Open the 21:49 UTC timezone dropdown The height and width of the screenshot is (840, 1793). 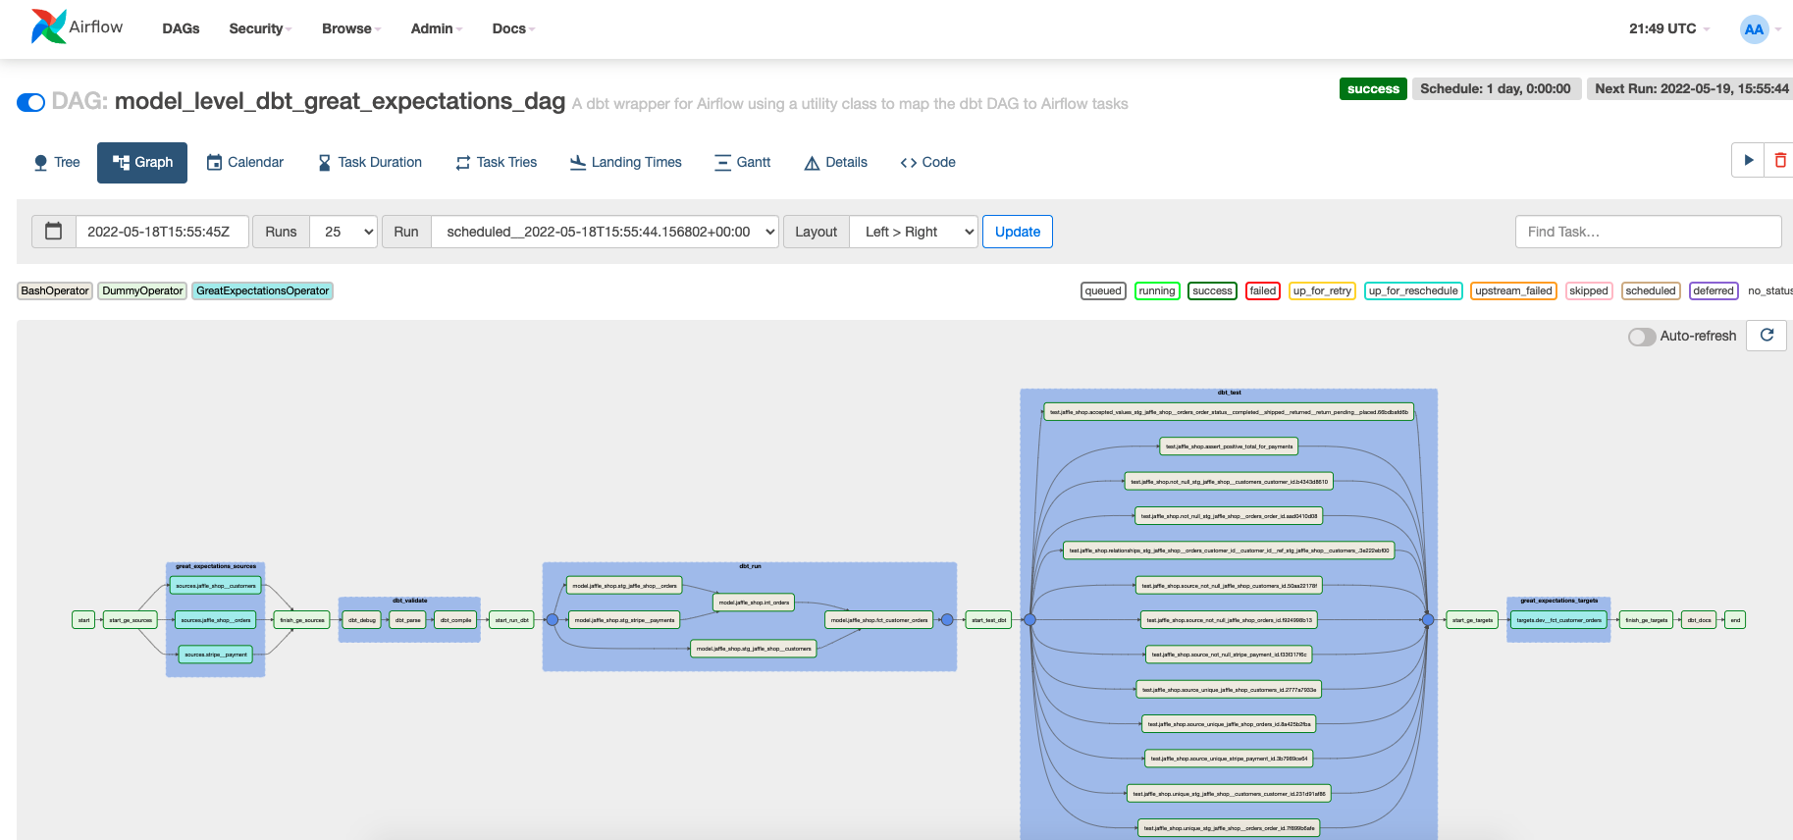click(x=1669, y=28)
